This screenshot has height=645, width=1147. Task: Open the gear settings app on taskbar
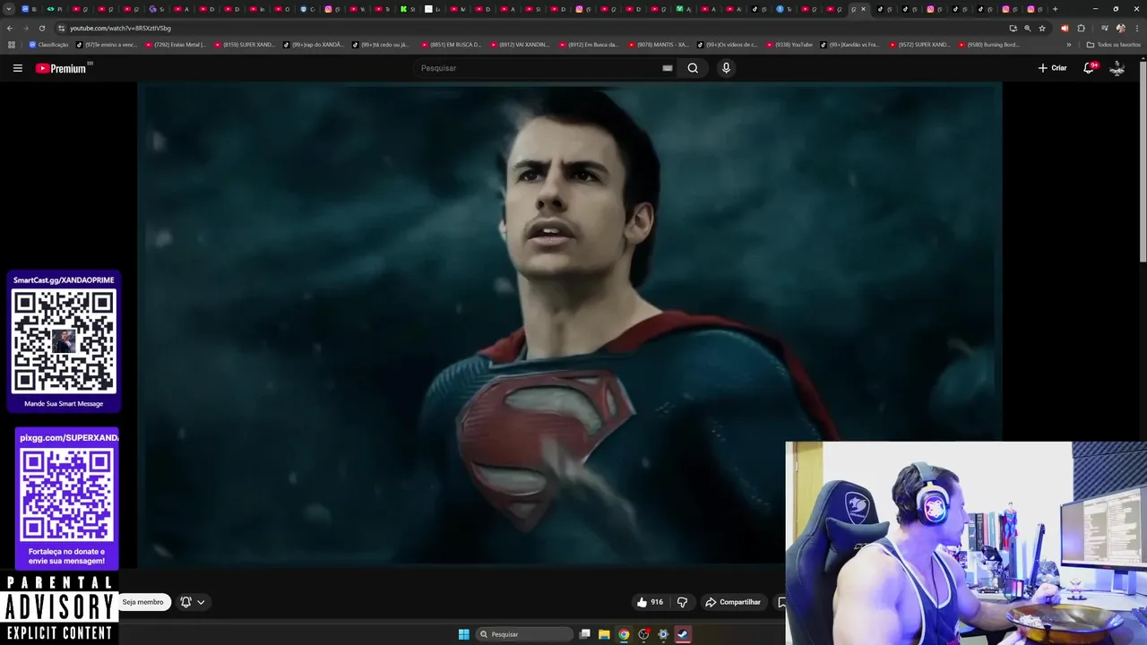click(663, 634)
